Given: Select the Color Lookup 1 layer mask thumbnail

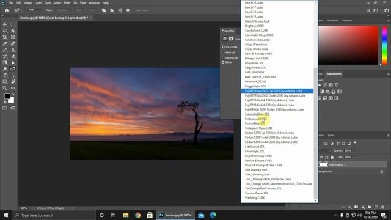Looking at the screenshot, I should tap(323, 164).
